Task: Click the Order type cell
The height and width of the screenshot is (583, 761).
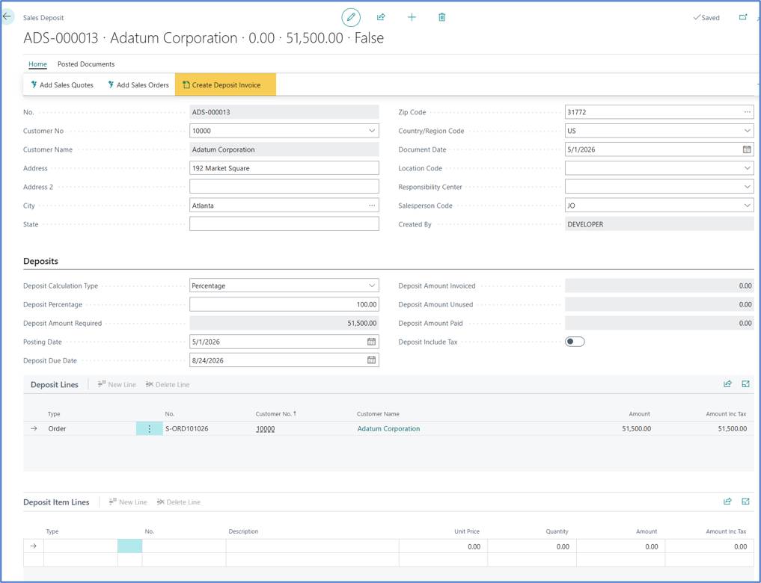Action: 57,429
